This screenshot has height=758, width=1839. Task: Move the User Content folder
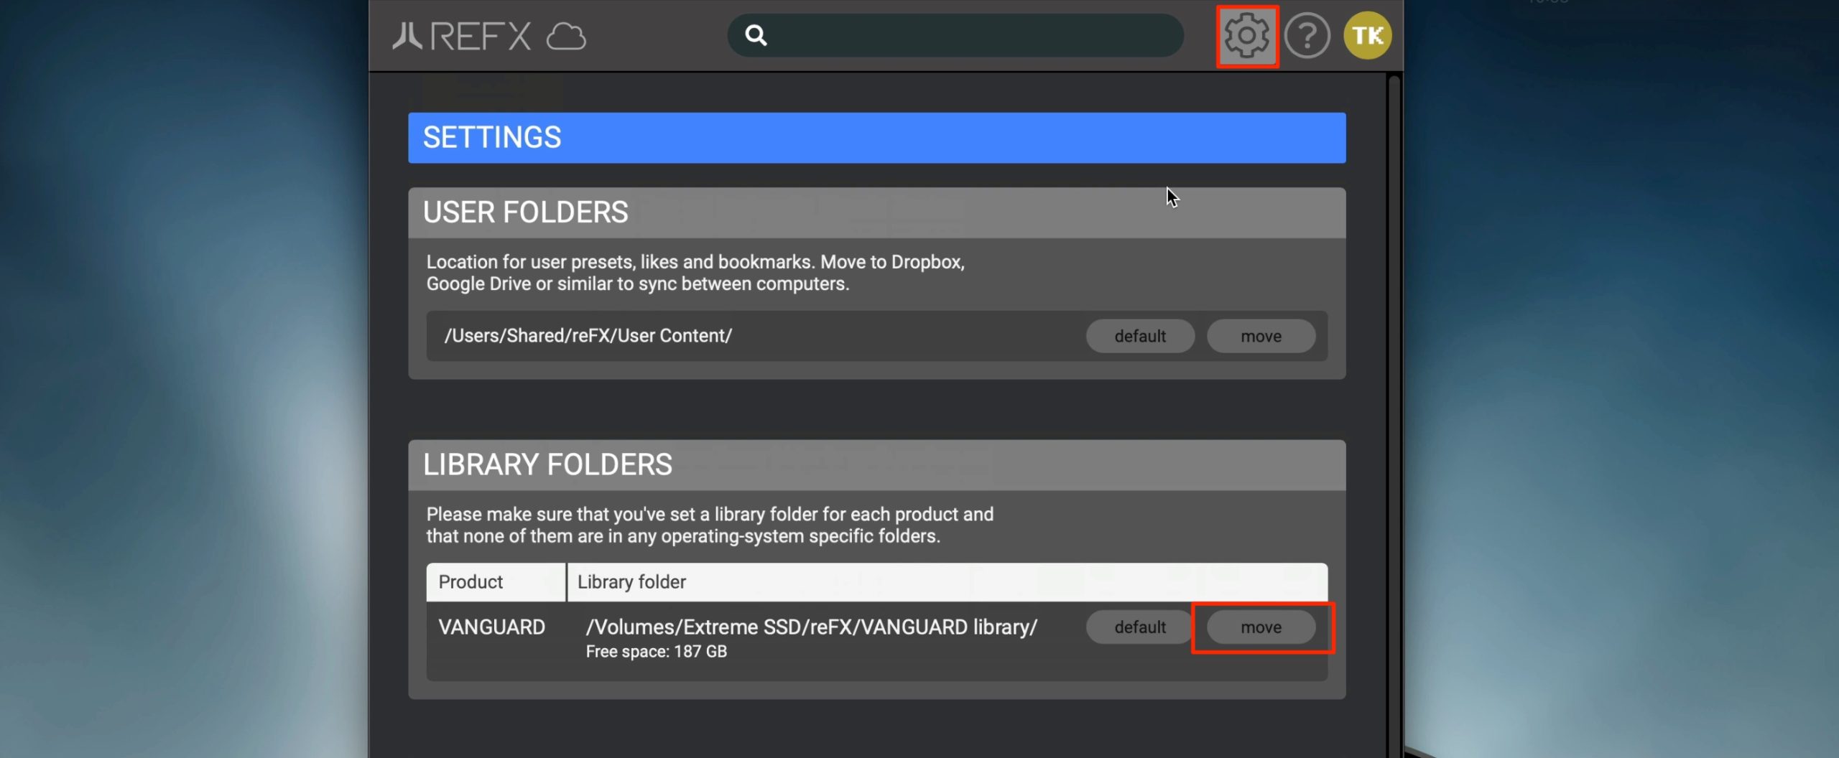1261,336
